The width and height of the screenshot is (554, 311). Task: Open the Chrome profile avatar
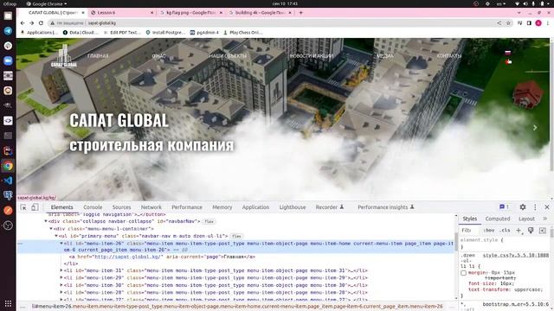pos(538,23)
